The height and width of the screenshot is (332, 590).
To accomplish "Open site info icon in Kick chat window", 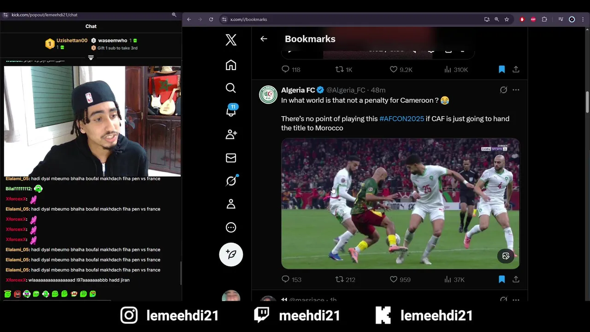I will pos(6,15).
